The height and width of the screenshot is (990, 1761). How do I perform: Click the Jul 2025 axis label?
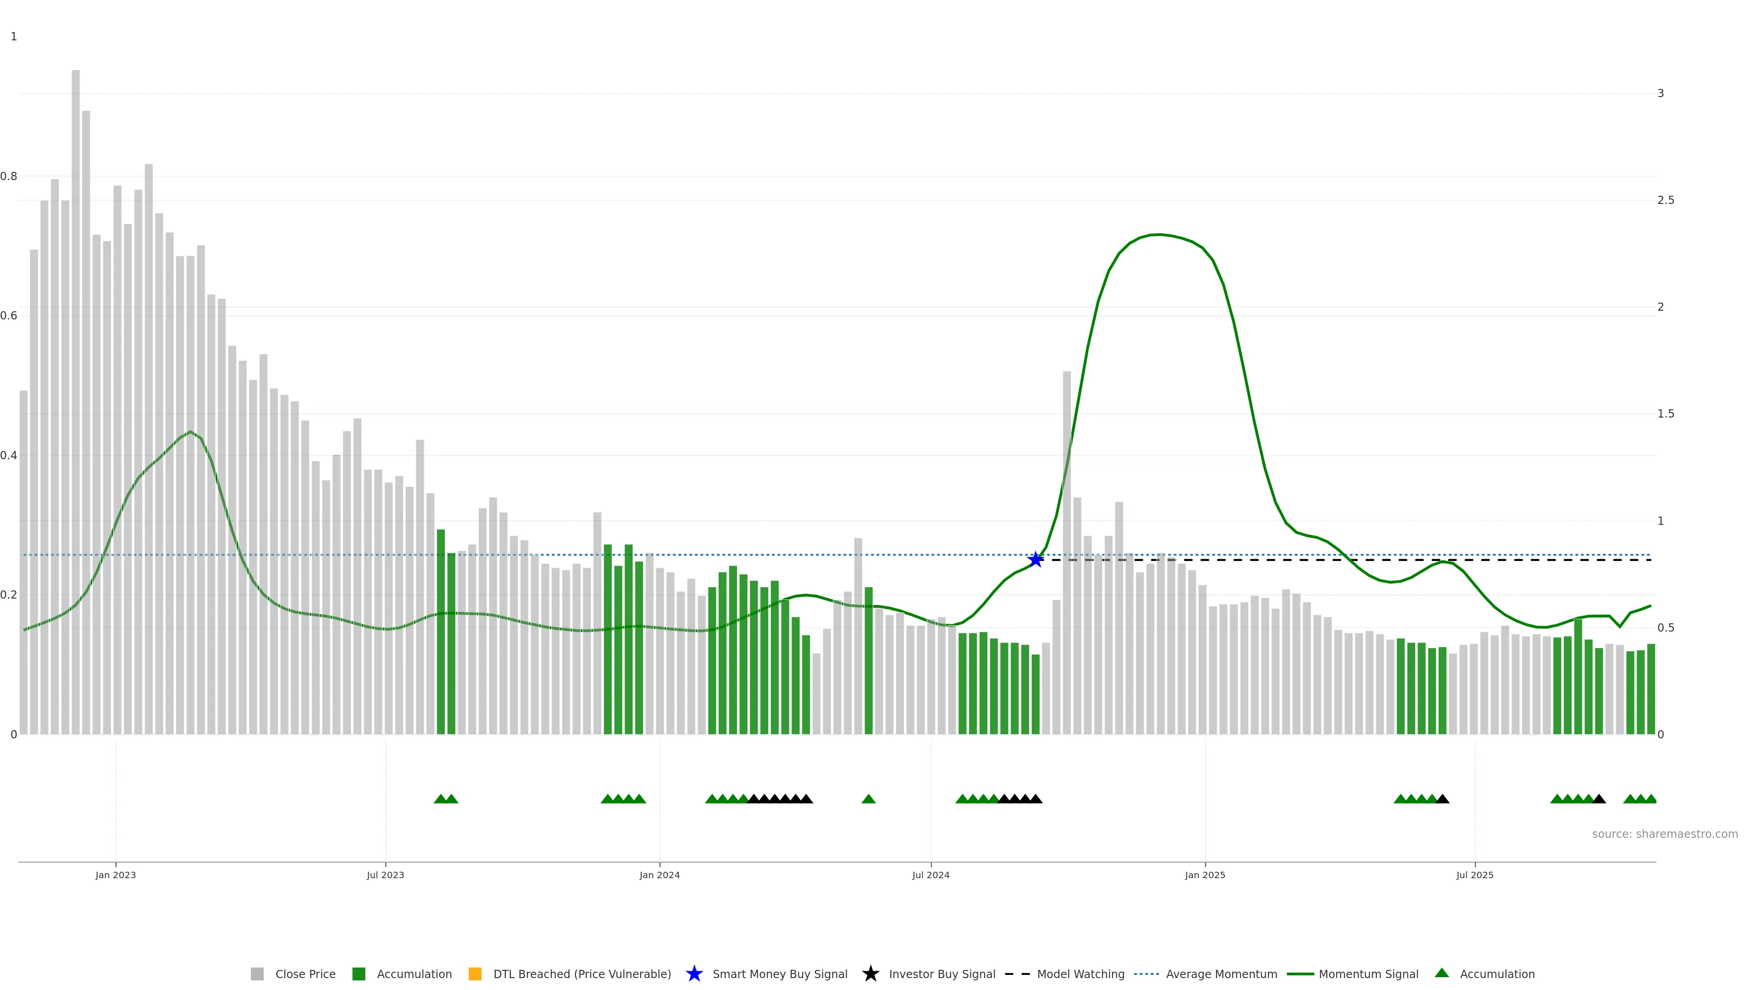1474,874
